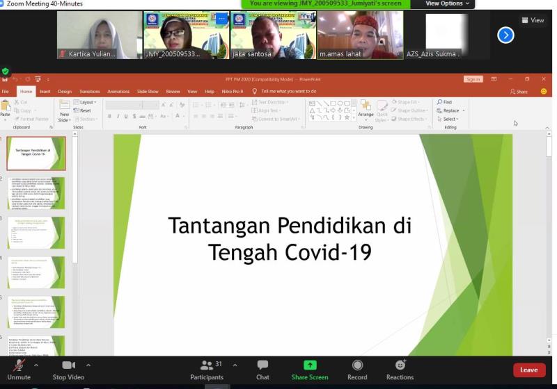The image size is (557, 389).
Task: Leave the meeting with red Leave button
Action: pos(529,370)
